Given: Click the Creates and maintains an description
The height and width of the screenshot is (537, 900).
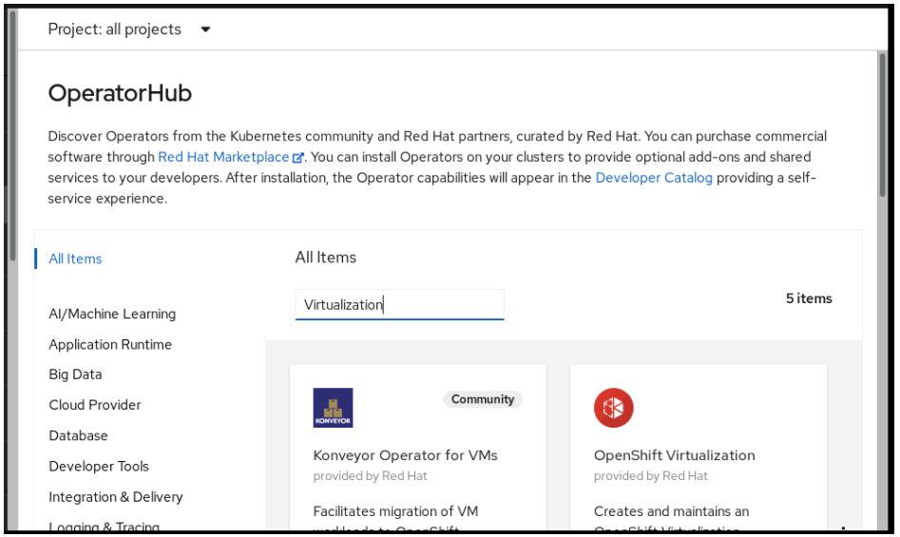Looking at the screenshot, I should click(x=671, y=511).
